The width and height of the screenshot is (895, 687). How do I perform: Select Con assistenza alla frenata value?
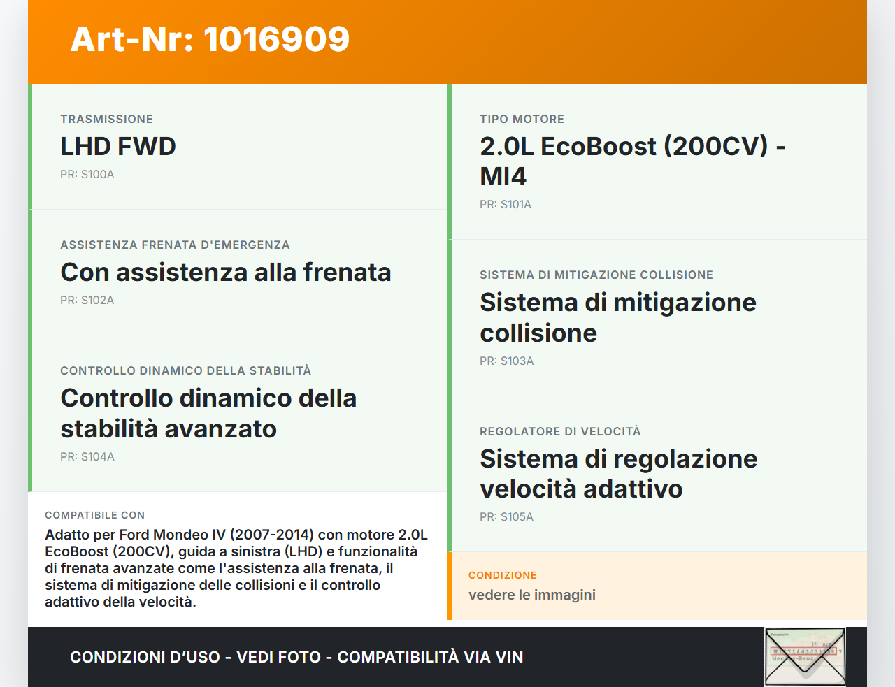(x=226, y=273)
